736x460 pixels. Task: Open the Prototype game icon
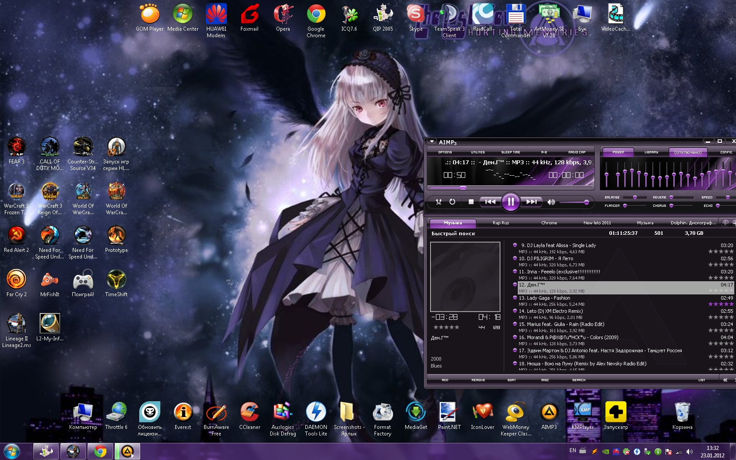click(x=116, y=239)
